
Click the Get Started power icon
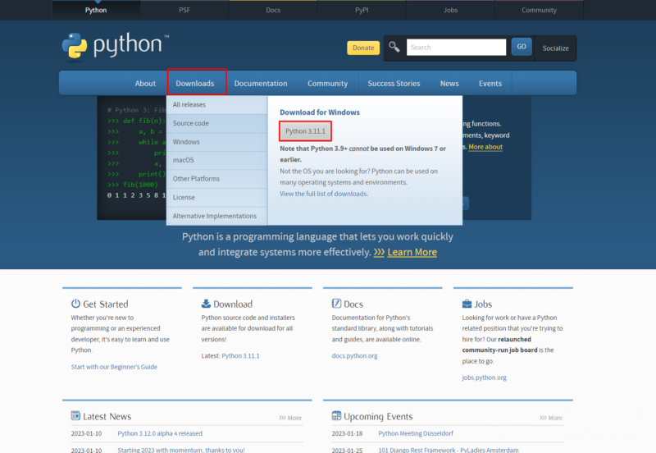tap(75, 304)
